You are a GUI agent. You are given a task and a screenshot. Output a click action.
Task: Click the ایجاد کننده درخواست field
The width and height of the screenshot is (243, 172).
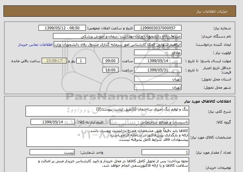[117, 44]
